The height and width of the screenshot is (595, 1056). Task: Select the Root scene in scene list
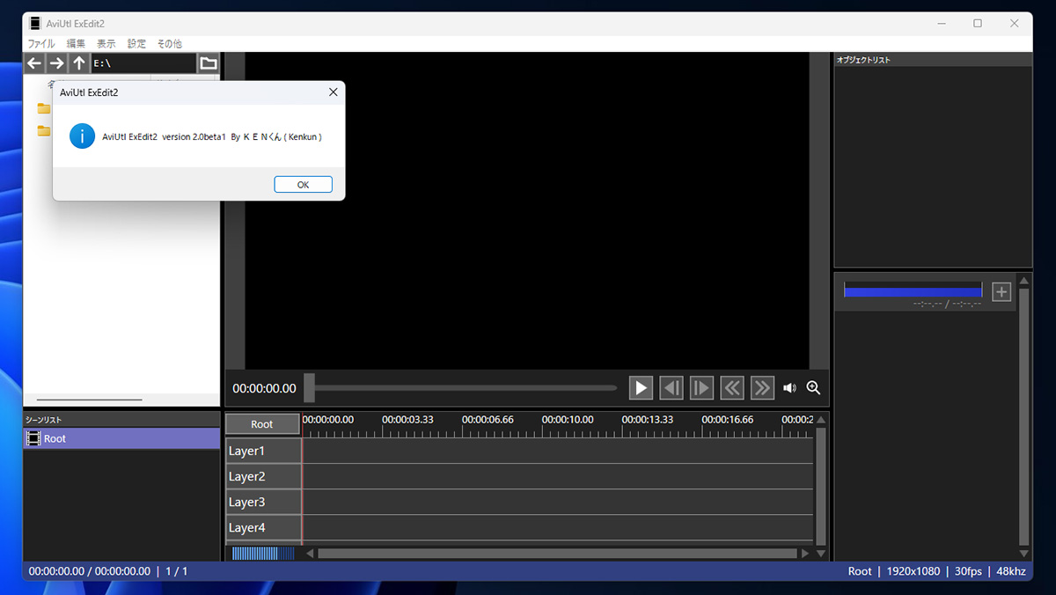(121, 438)
